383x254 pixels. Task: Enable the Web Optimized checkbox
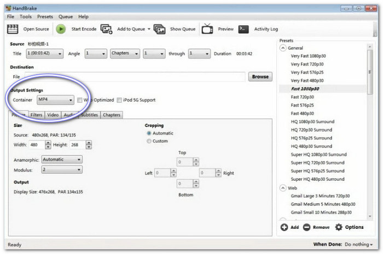pyautogui.click(x=80, y=100)
